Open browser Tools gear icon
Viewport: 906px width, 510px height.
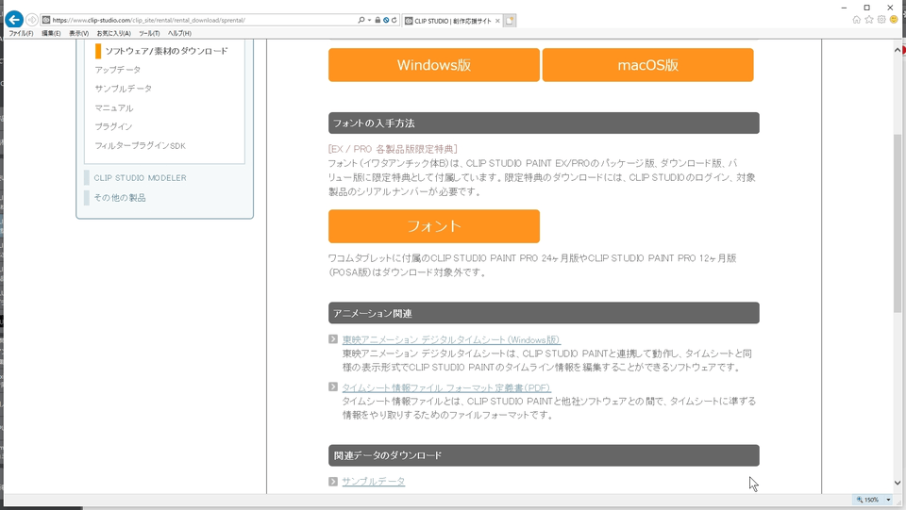(x=881, y=20)
